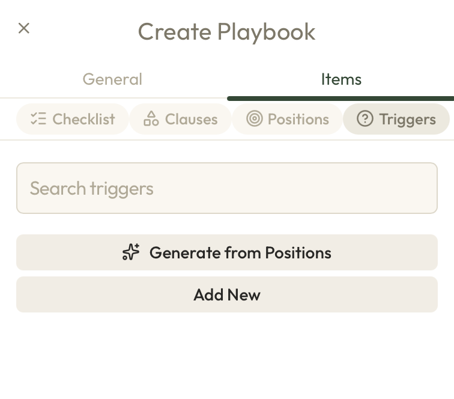The width and height of the screenshot is (454, 399).
Task: Click the Clauses shapes icon
Action: [151, 119]
